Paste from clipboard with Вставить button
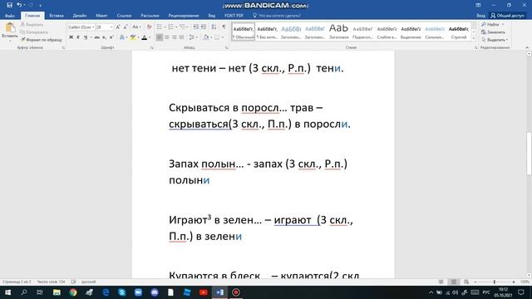This screenshot has width=532, height=299. pyautogui.click(x=10, y=32)
